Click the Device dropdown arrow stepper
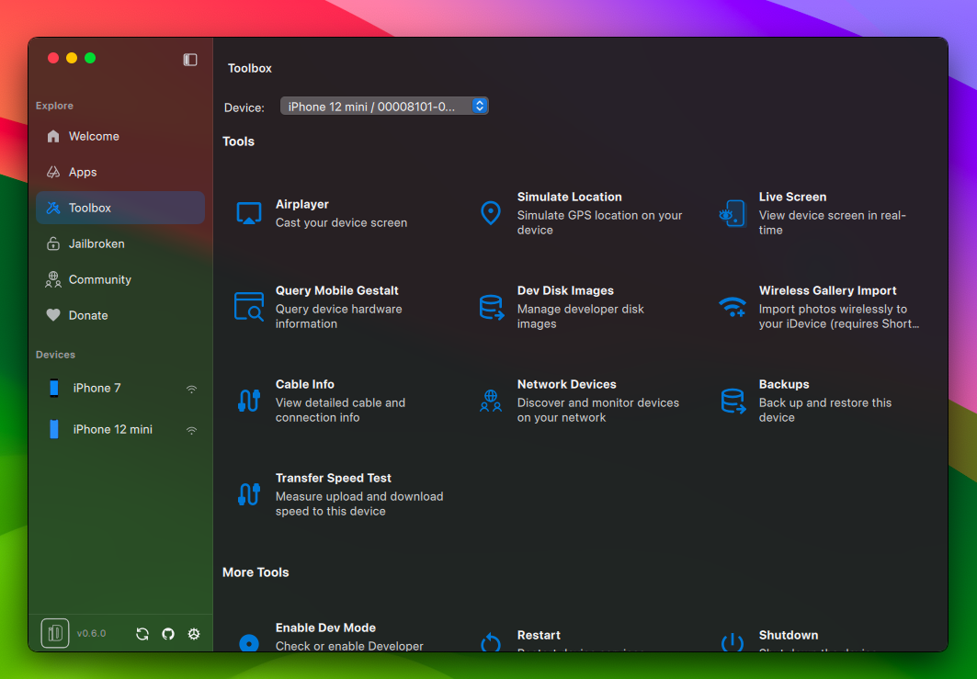Image resolution: width=977 pixels, height=679 pixels. pos(479,106)
